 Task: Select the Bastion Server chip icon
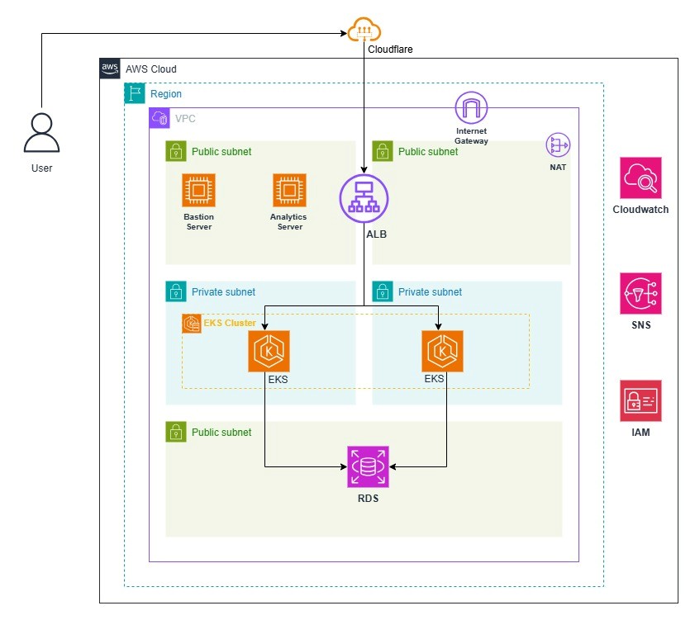pos(198,191)
